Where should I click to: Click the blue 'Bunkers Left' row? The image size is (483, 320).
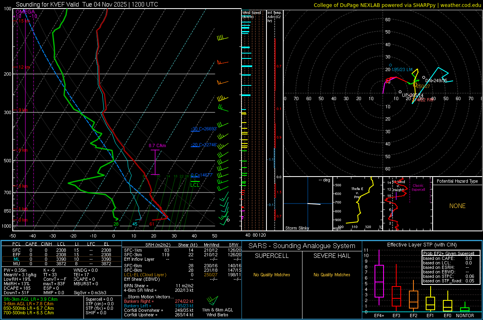pos(159,306)
